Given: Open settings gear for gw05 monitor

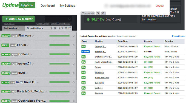Looking at the screenshot, I should click(73, 73).
